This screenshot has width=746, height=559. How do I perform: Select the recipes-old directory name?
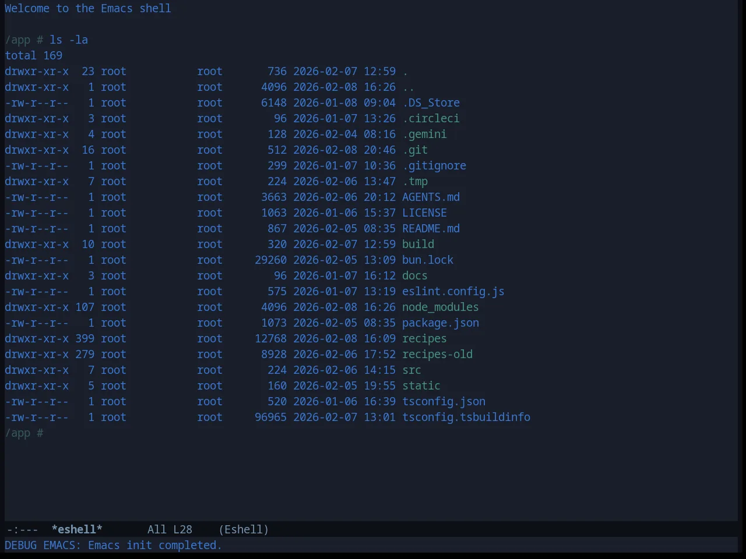coord(437,354)
